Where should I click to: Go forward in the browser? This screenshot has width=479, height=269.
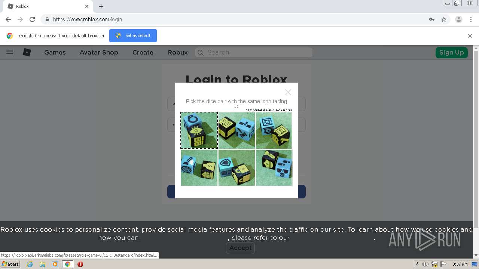click(20, 19)
